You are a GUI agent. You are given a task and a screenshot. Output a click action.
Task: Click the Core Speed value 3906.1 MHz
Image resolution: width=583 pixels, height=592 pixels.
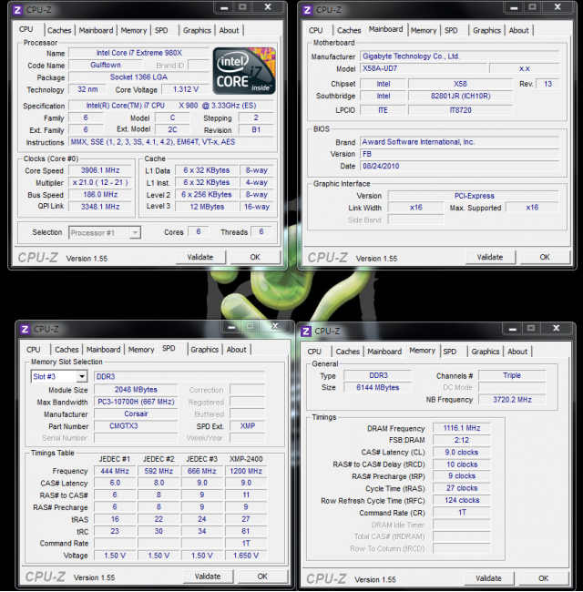(100, 170)
